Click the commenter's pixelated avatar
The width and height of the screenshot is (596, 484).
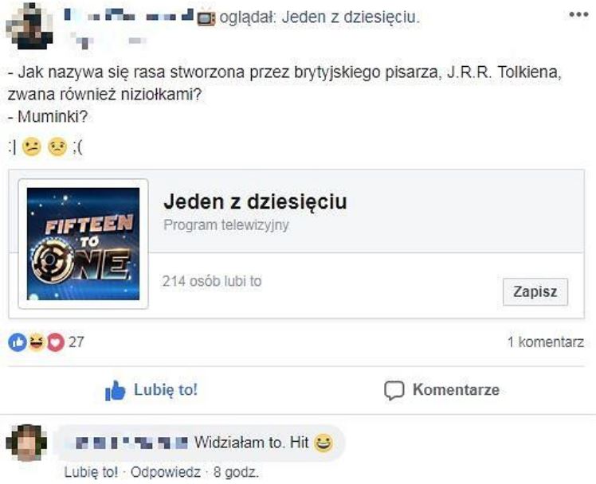[x=27, y=443]
